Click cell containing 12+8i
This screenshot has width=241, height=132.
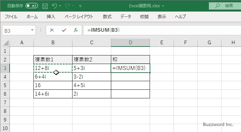53,68
